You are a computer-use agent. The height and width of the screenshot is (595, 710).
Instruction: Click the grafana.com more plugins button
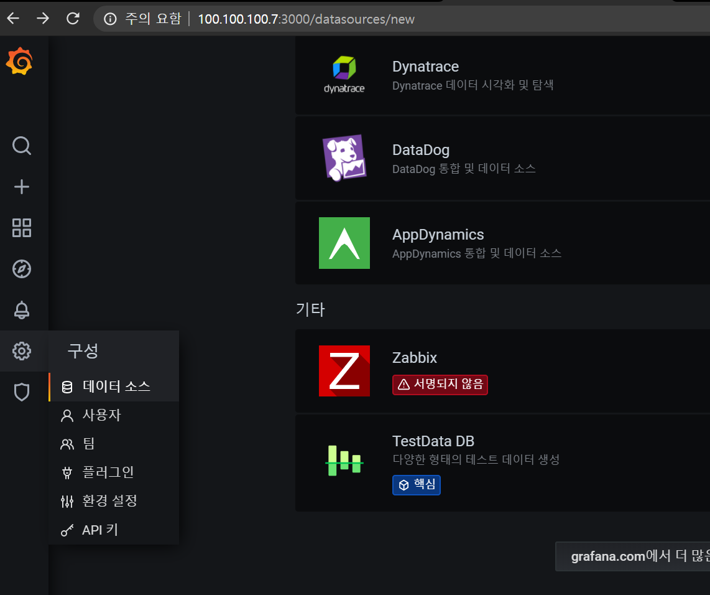[x=632, y=556]
